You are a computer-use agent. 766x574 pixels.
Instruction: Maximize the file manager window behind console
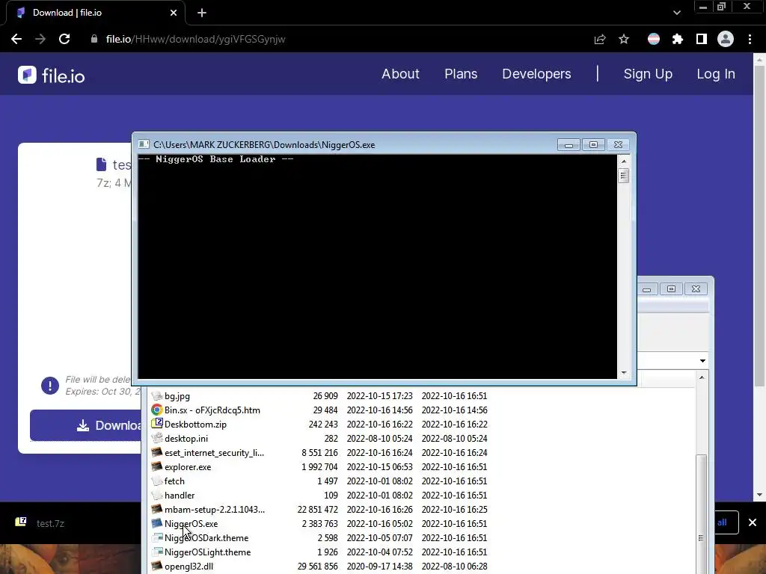[671, 289]
